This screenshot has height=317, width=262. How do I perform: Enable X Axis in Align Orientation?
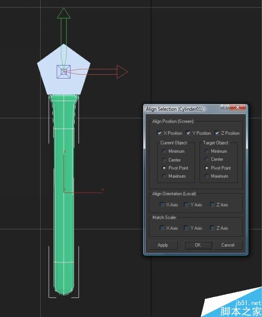coord(162,205)
